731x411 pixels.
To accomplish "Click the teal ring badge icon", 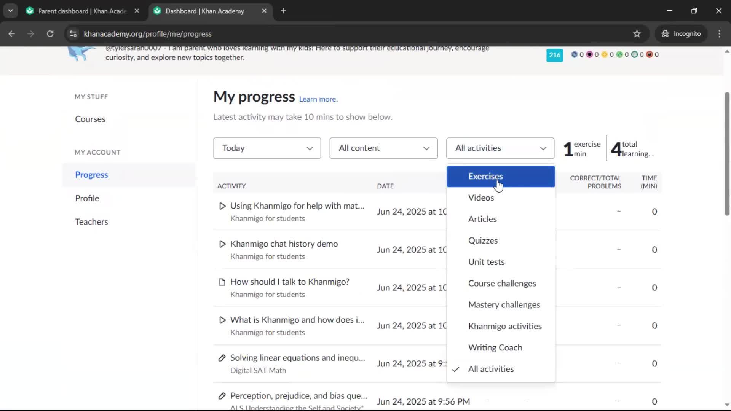I will 634,54.
